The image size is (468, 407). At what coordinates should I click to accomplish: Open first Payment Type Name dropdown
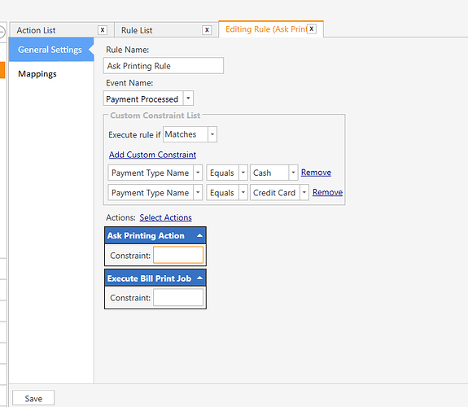pyautogui.click(x=198, y=173)
